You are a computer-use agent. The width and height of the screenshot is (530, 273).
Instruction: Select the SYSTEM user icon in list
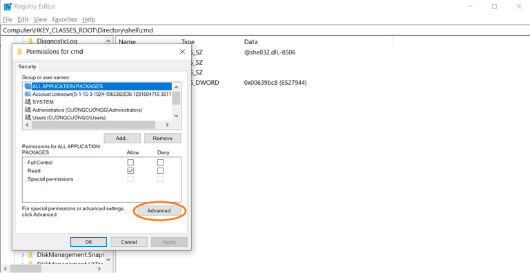28,102
